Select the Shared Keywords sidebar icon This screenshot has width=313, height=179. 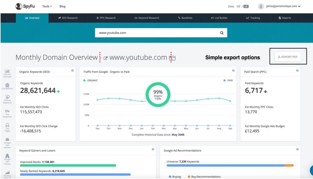tap(7, 99)
